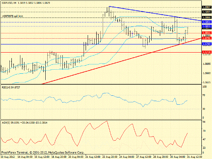
Task: Select the red 1.5738 price label
Action: click(x=207, y=52)
